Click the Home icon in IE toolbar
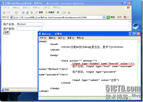Screen dimensions: 143x102 pyautogui.click(x=31, y=12)
